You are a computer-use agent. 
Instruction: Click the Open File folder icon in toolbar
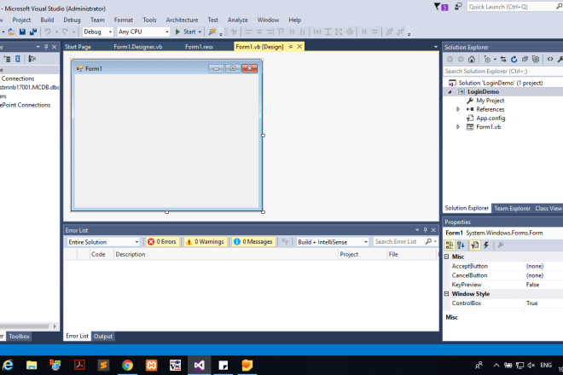[11, 32]
